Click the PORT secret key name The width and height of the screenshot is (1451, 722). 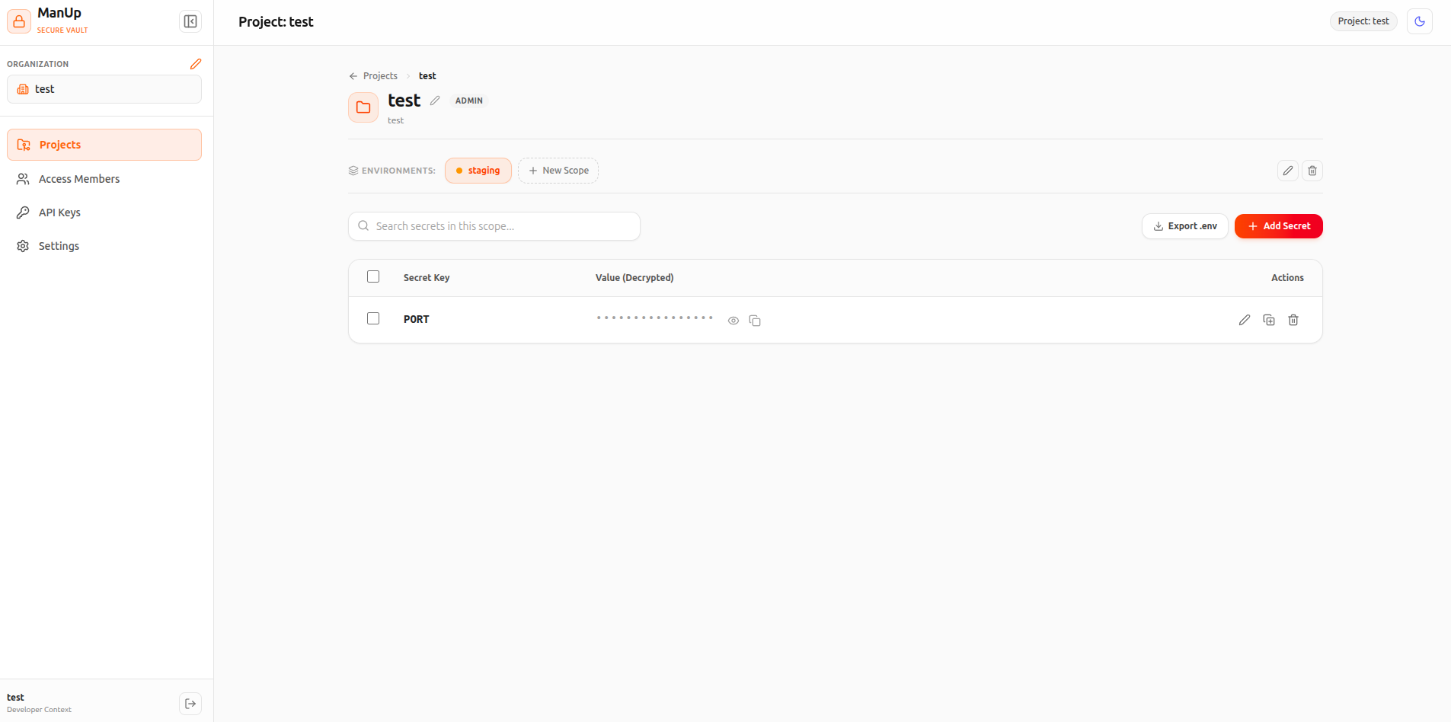tap(417, 320)
